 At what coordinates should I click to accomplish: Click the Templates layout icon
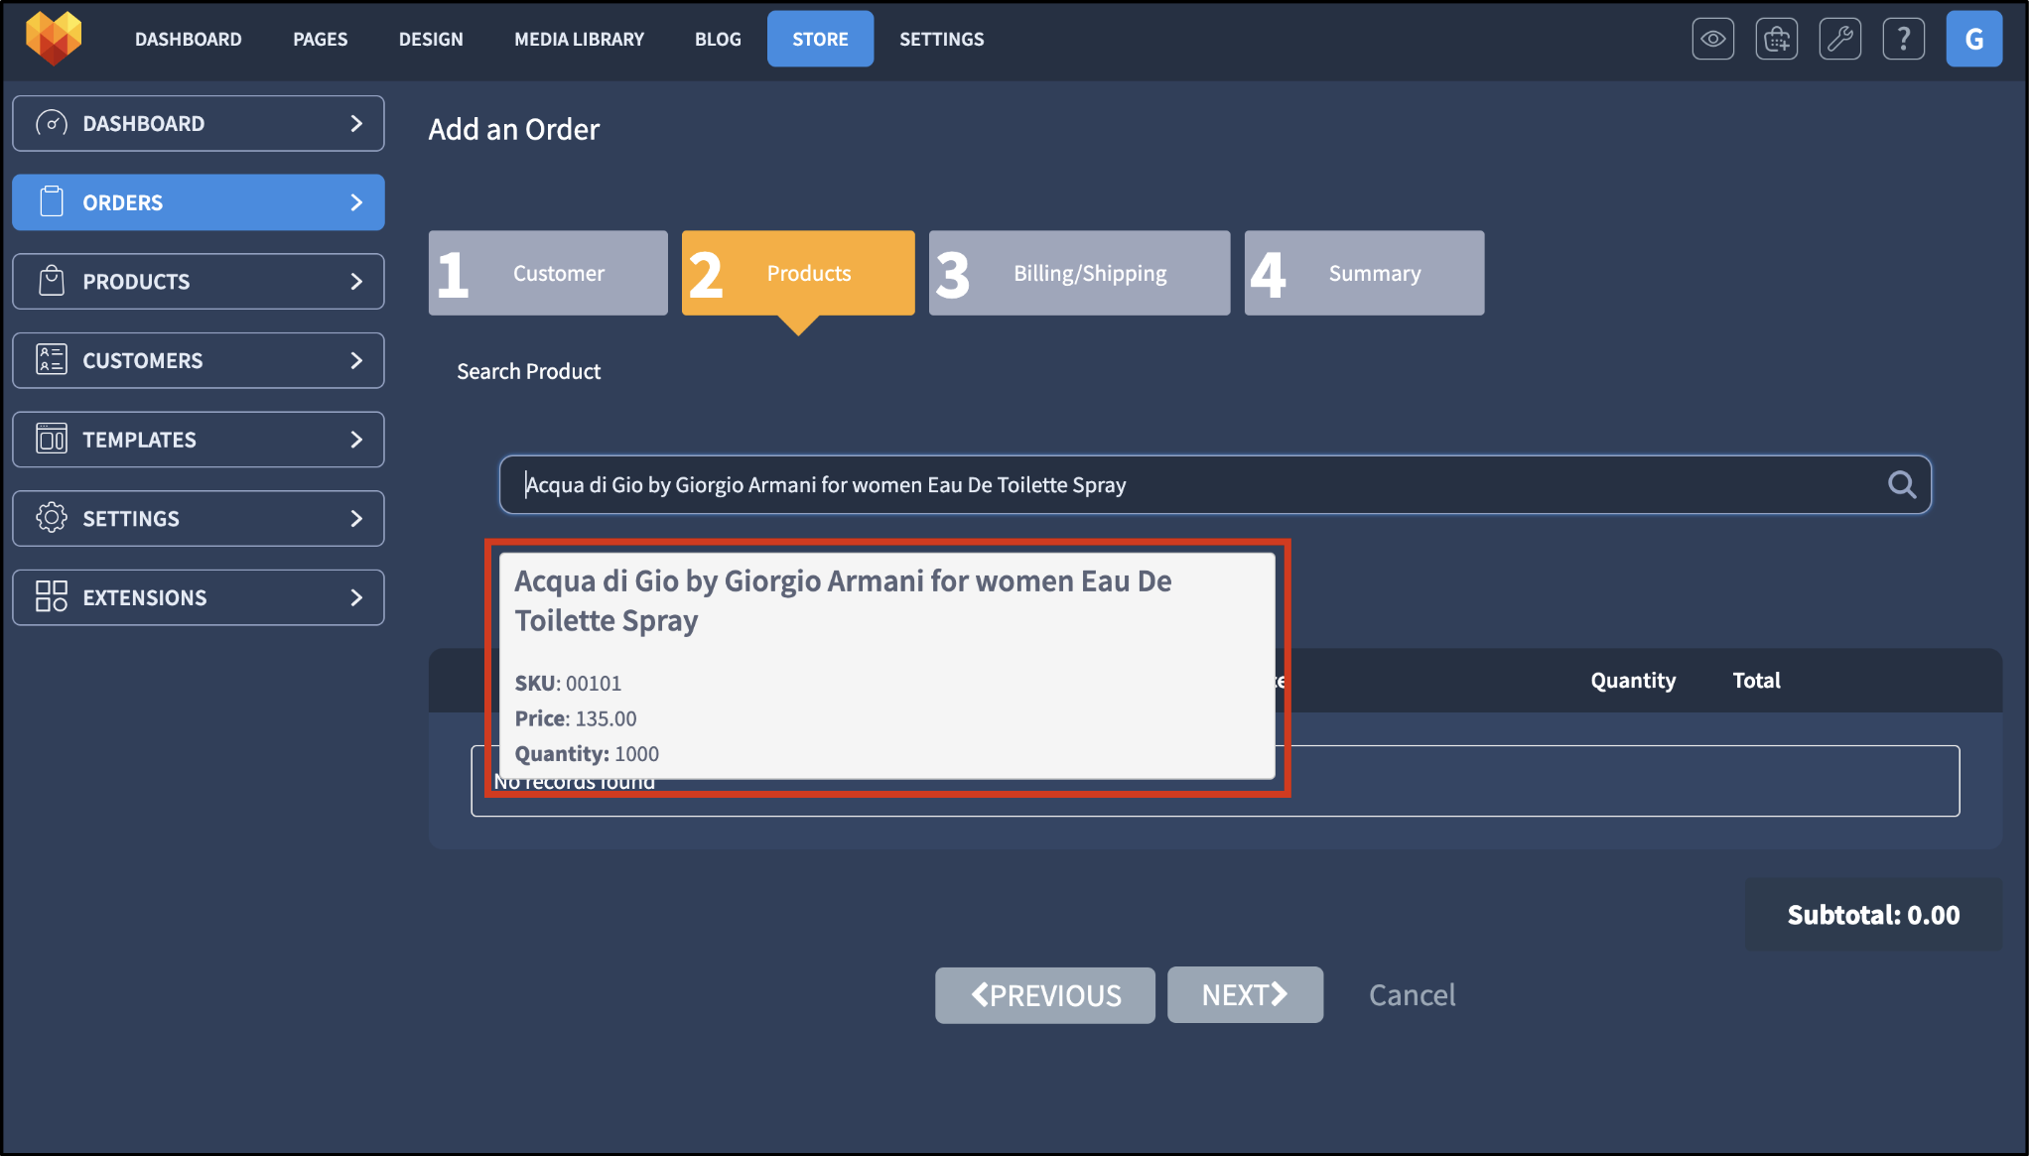click(52, 439)
